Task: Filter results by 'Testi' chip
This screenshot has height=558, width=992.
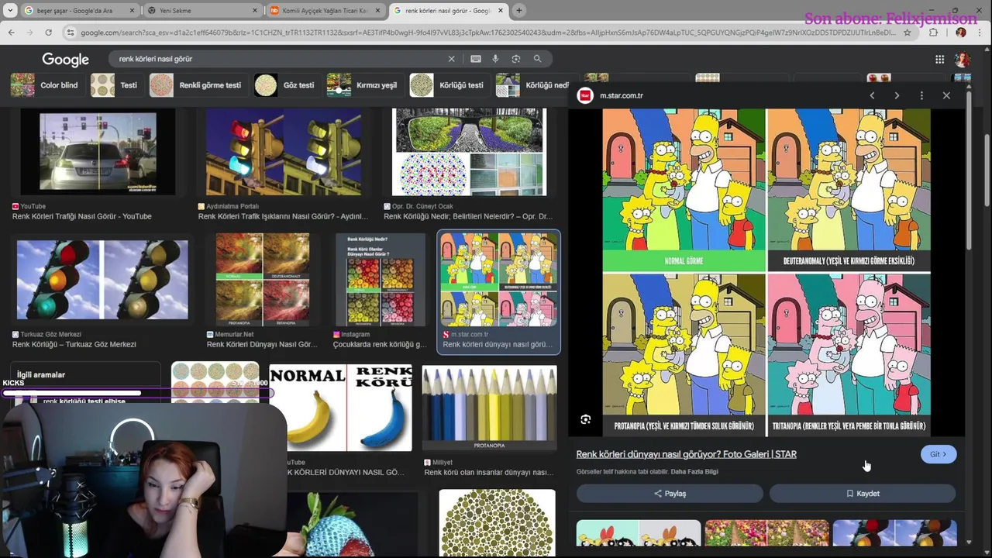Action: 115,85
